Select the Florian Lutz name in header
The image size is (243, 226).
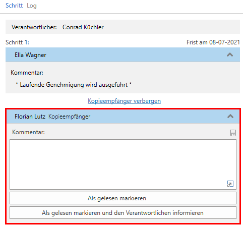30,117
